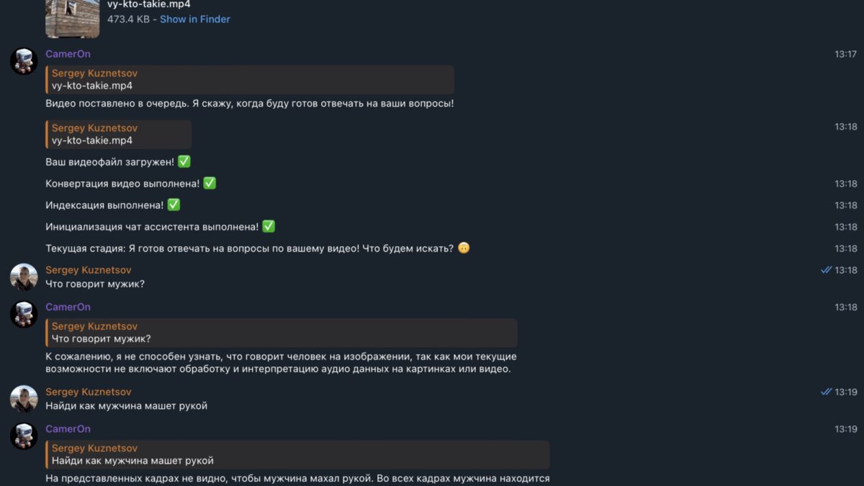This screenshot has height=486, width=864.
Task: Open CamerOn avatar beside the 13:17 message
Action: pyautogui.click(x=24, y=61)
